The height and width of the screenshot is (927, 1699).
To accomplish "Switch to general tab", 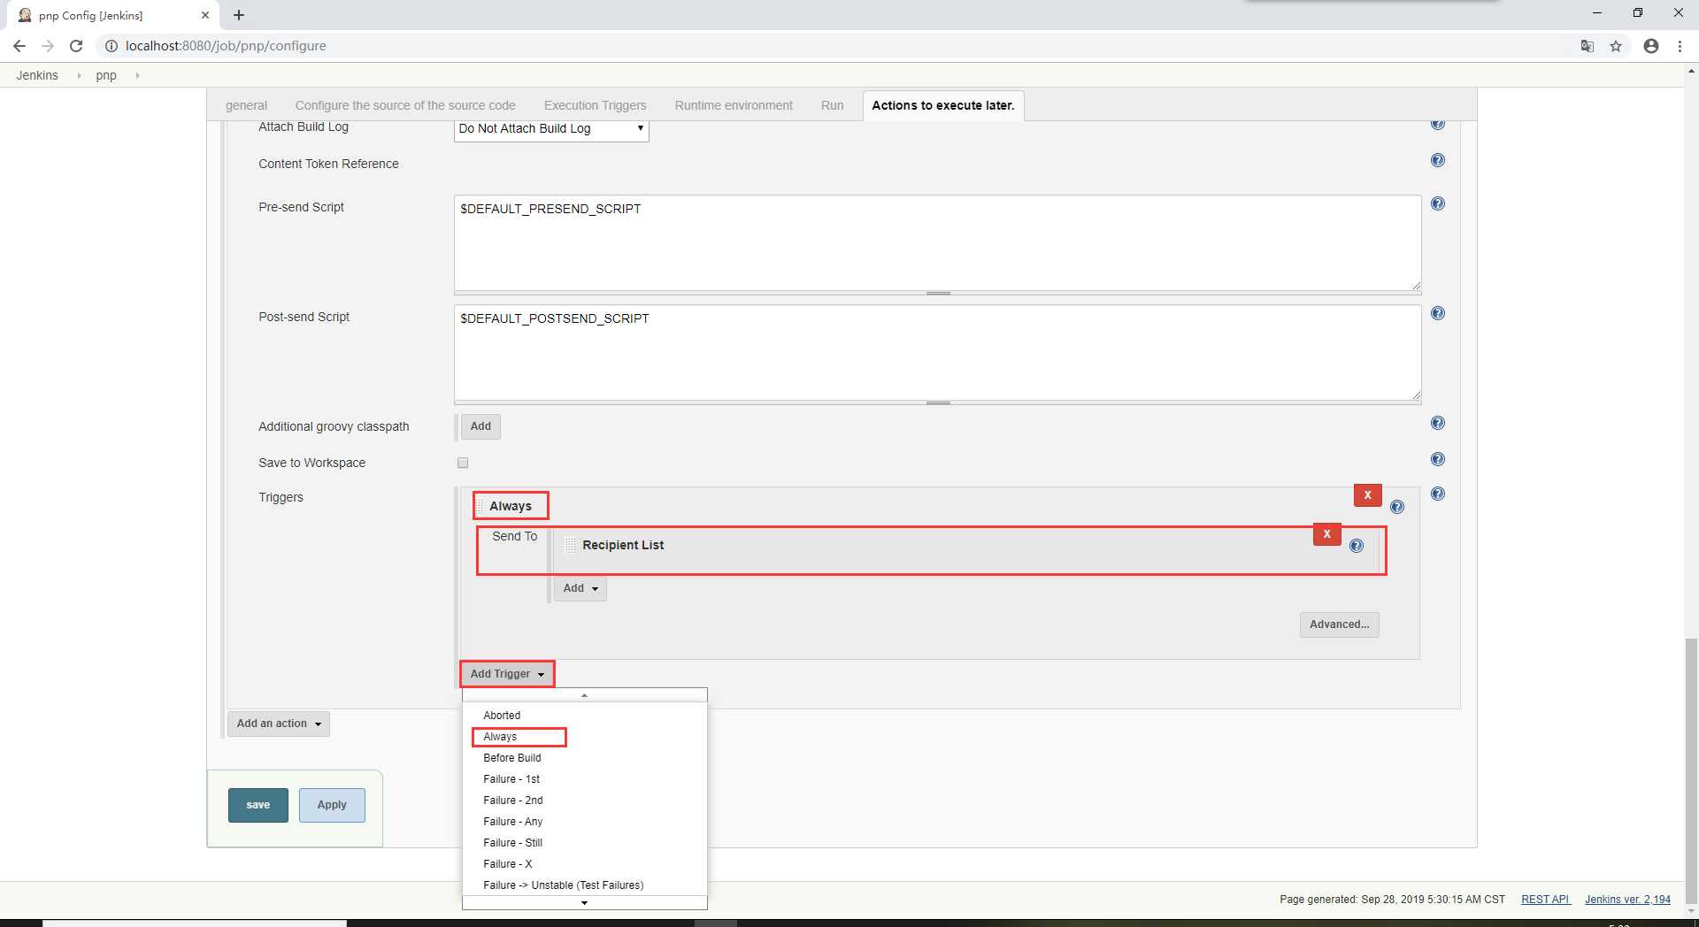I will pos(246,105).
